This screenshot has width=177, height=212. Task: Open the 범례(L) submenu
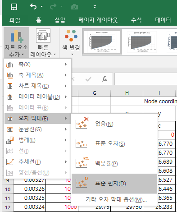coord(37,140)
